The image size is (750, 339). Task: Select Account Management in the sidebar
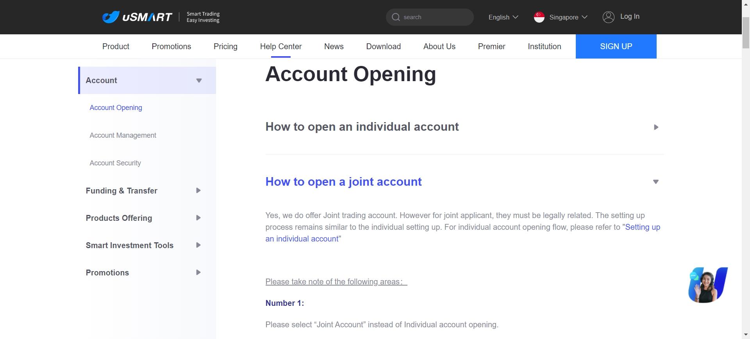click(123, 135)
